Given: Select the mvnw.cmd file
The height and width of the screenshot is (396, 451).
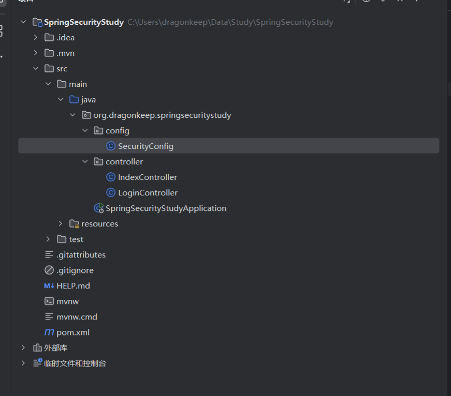Looking at the screenshot, I should (x=77, y=317).
